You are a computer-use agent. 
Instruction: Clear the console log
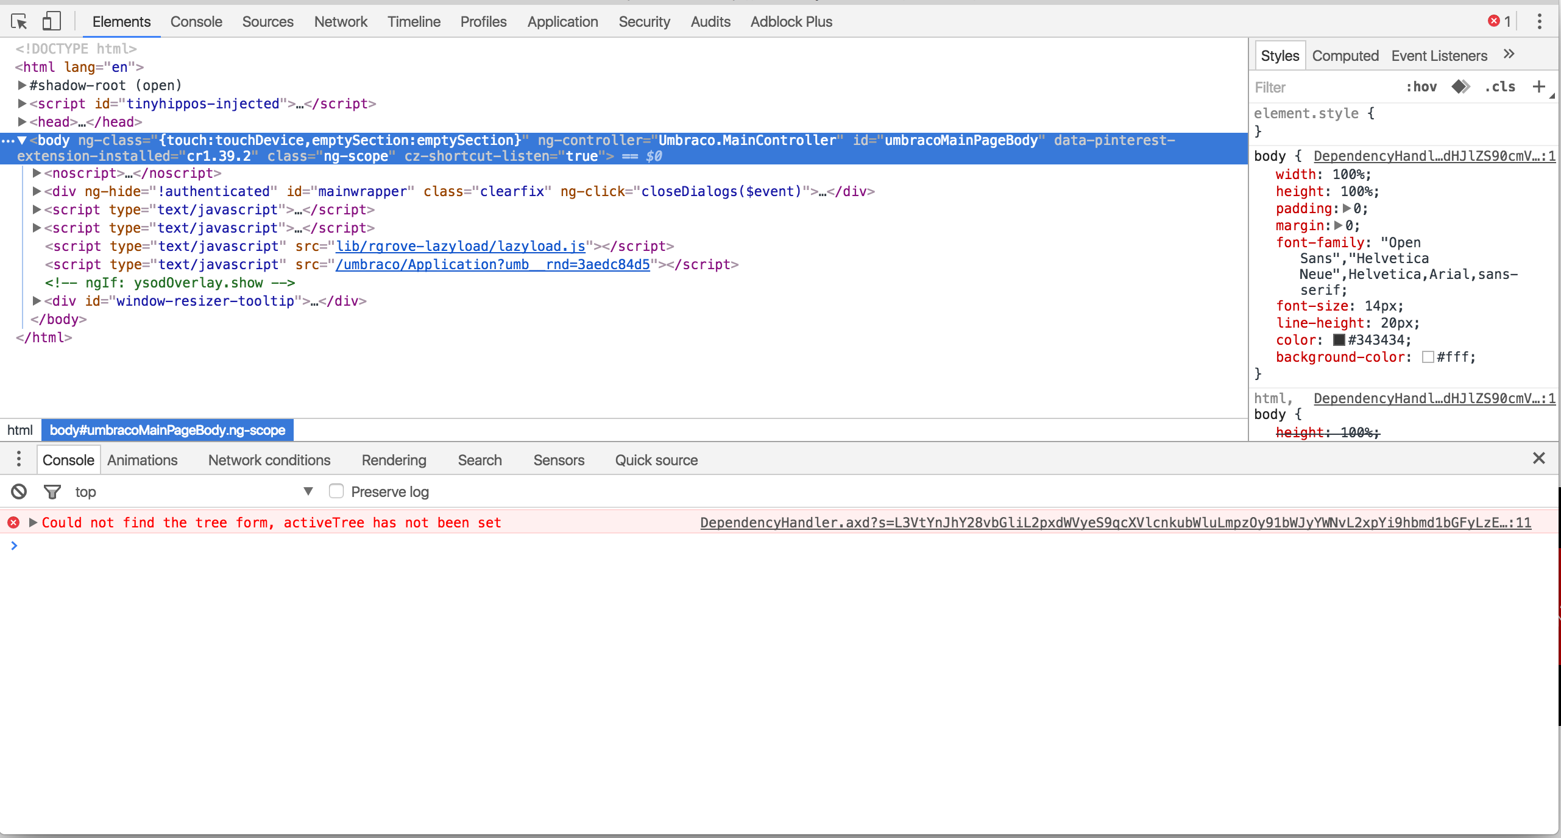19,491
